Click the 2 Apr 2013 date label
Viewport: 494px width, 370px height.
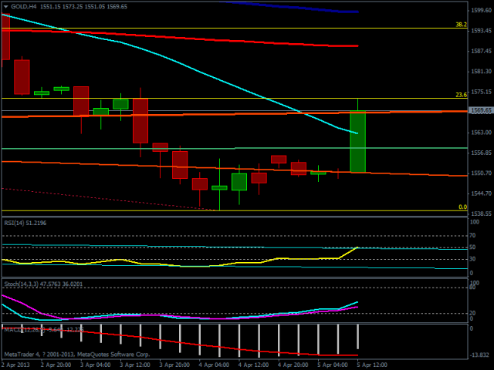(x=17, y=362)
